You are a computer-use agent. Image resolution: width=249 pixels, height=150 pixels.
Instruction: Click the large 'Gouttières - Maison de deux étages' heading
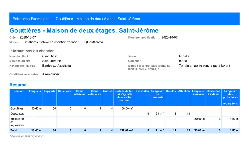(x=84, y=30)
